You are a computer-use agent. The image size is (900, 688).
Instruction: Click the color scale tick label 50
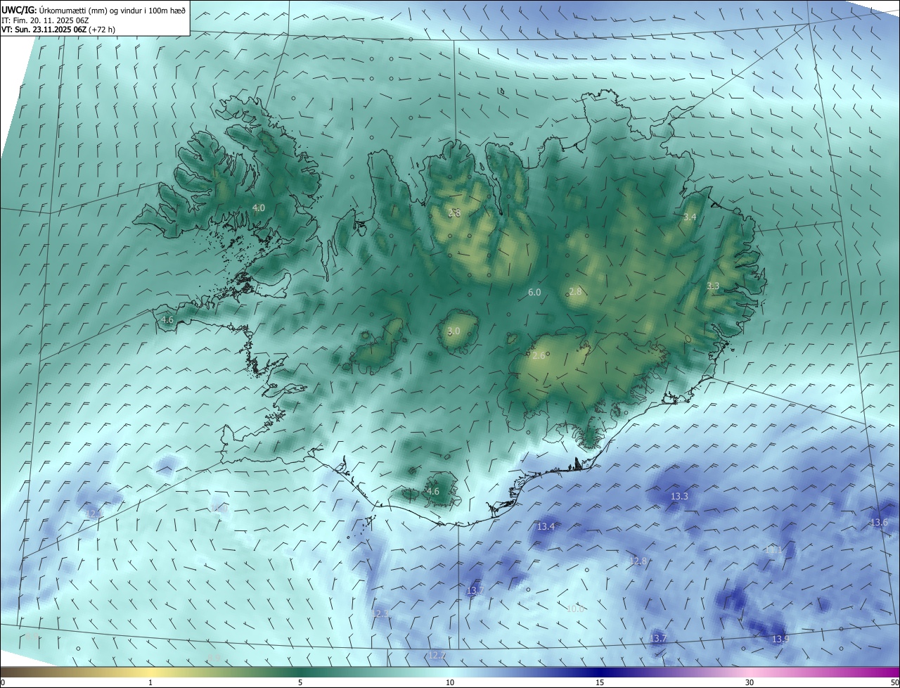(x=894, y=682)
